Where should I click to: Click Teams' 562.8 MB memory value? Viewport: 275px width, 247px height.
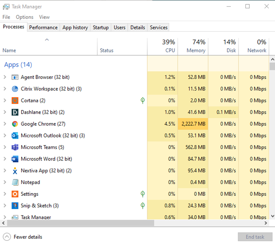(x=195, y=147)
